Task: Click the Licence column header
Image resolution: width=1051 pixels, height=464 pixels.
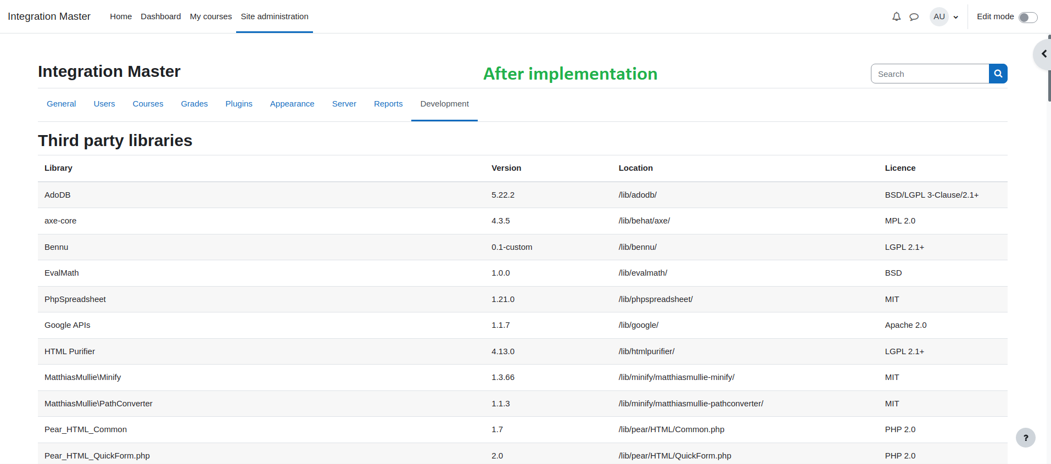Action: tap(900, 168)
